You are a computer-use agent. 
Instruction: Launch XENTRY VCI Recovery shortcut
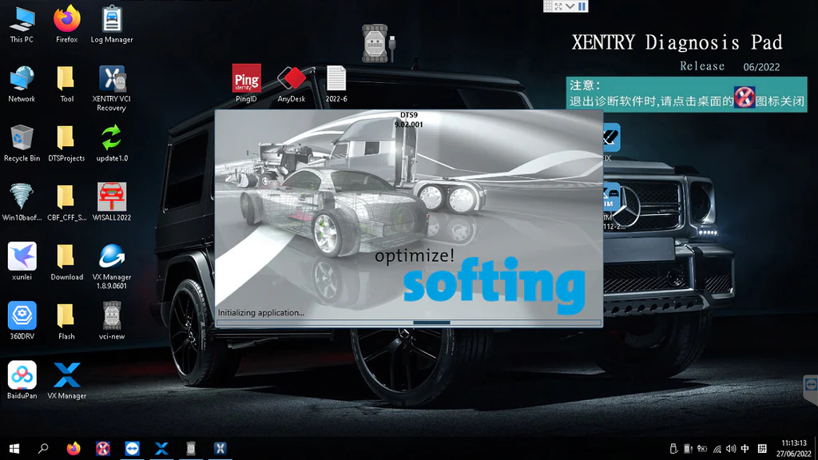click(x=112, y=88)
